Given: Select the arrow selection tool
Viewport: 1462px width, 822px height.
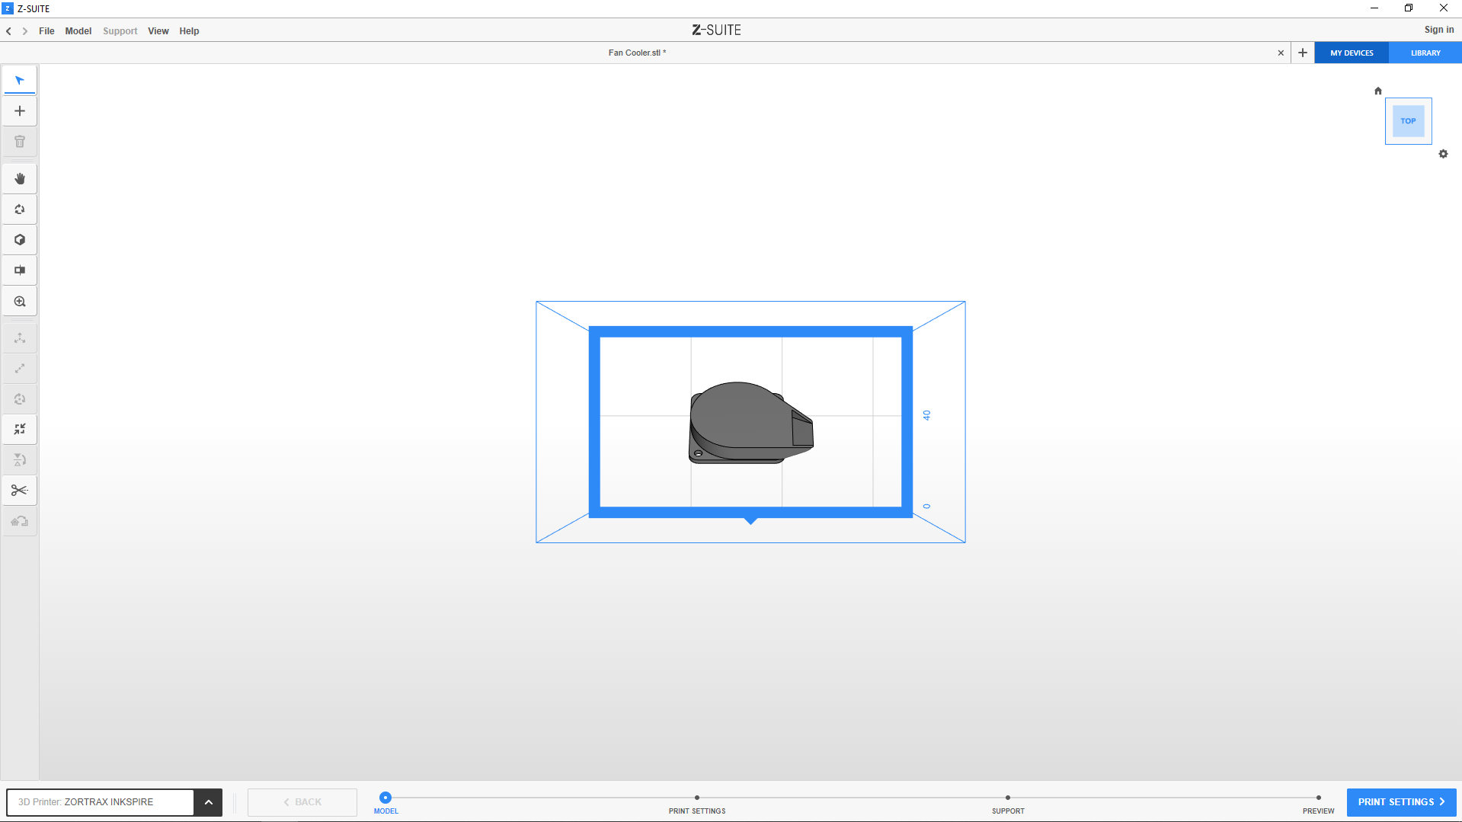Looking at the screenshot, I should pyautogui.click(x=20, y=81).
